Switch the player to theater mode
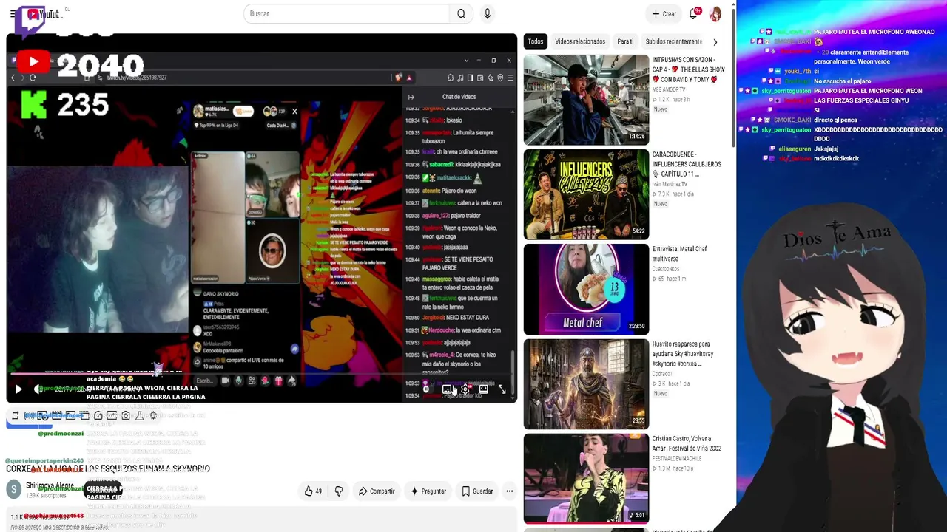Image resolution: width=947 pixels, height=532 pixels. (483, 389)
